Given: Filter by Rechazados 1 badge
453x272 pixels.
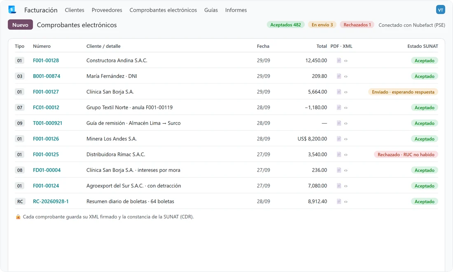Looking at the screenshot, I should tap(357, 25).
